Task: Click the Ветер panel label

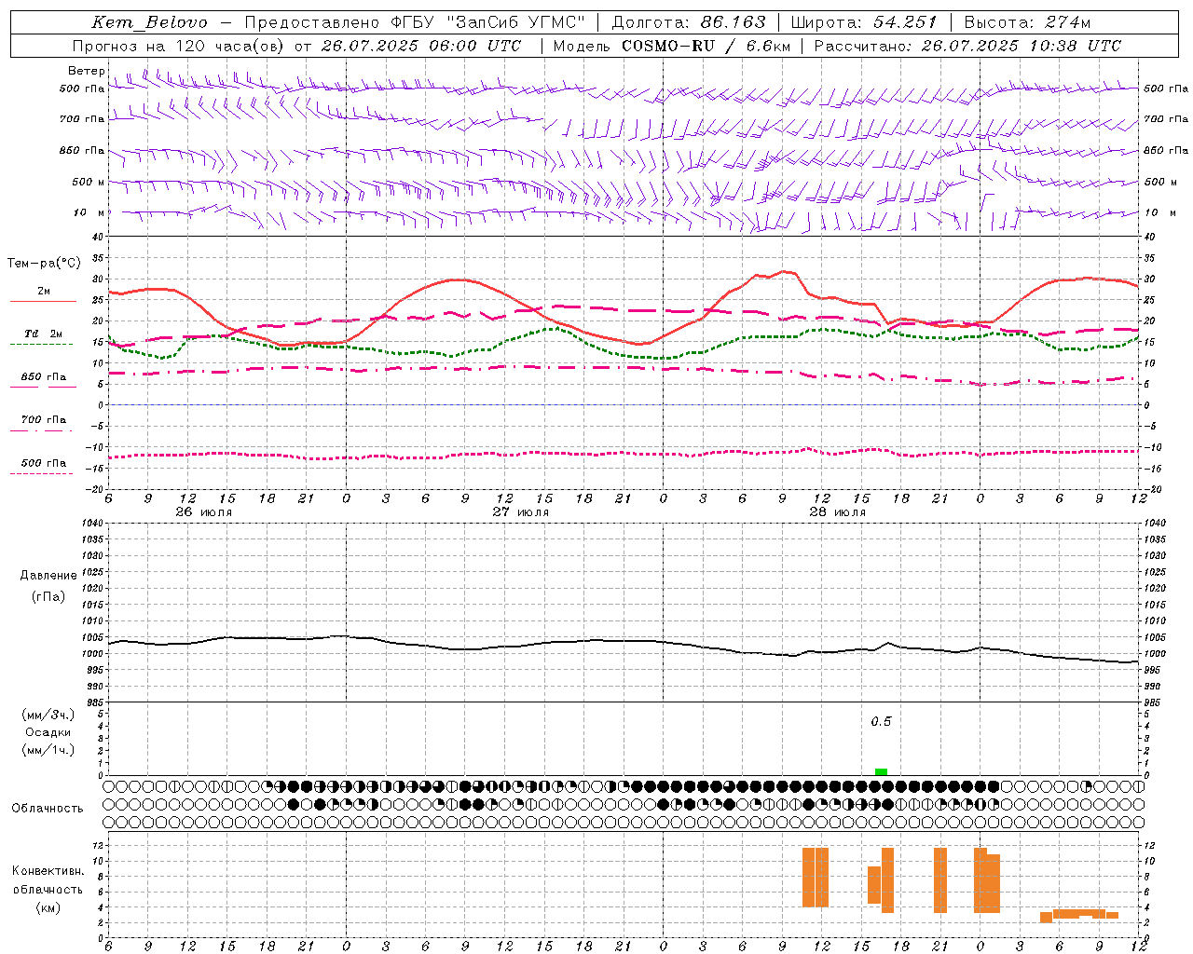Action: (86, 71)
